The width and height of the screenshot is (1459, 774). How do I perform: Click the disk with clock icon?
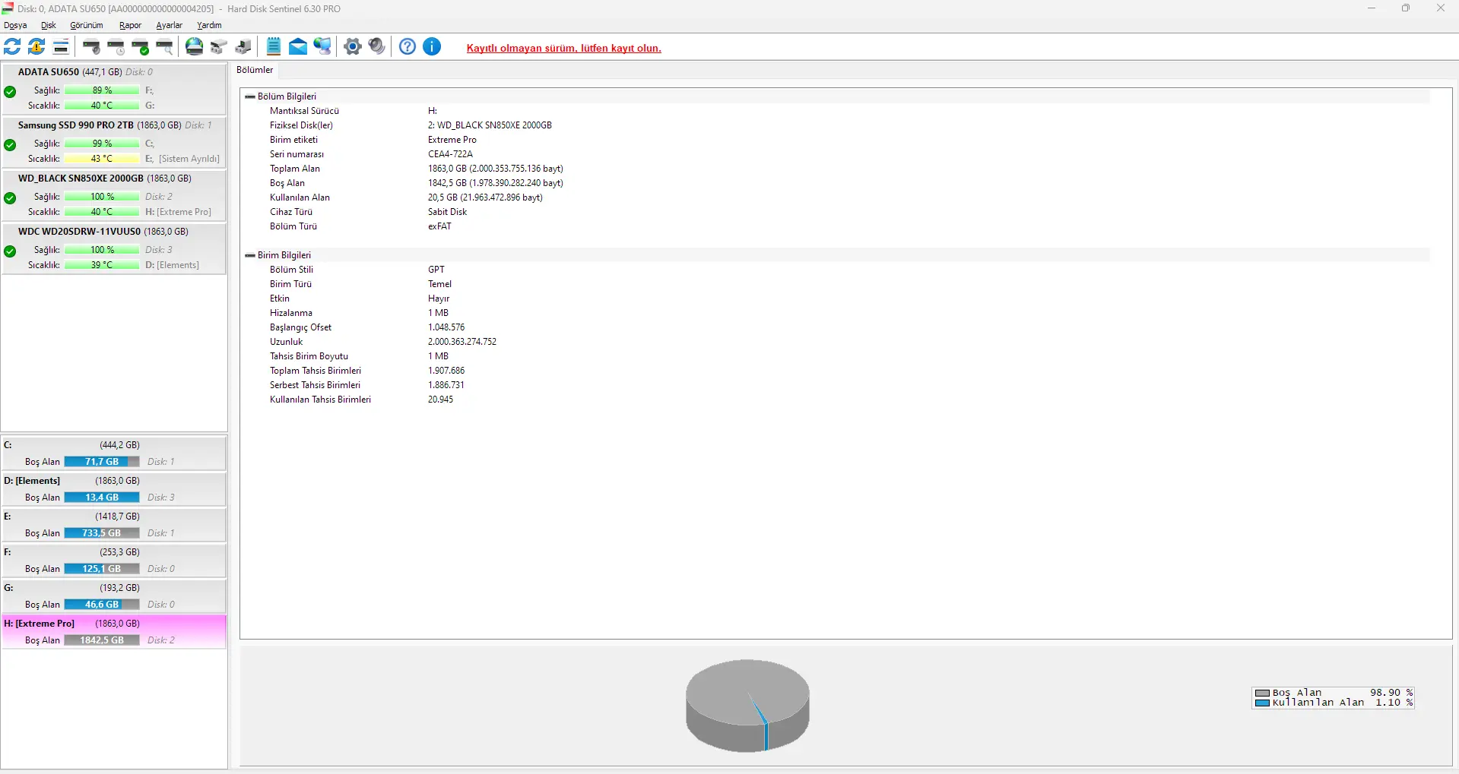[116, 47]
